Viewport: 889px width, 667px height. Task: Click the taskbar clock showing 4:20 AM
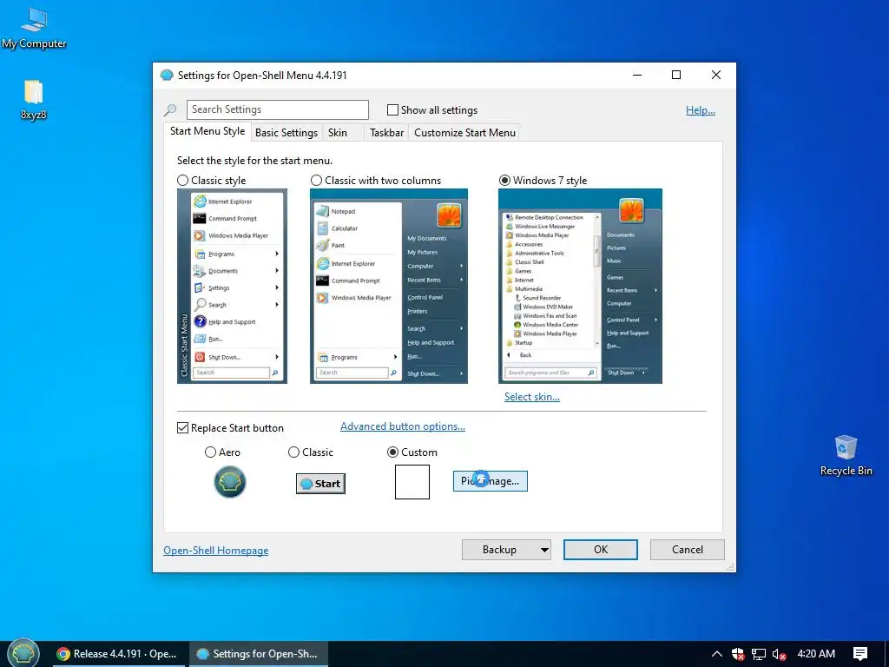pyautogui.click(x=816, y=653)
